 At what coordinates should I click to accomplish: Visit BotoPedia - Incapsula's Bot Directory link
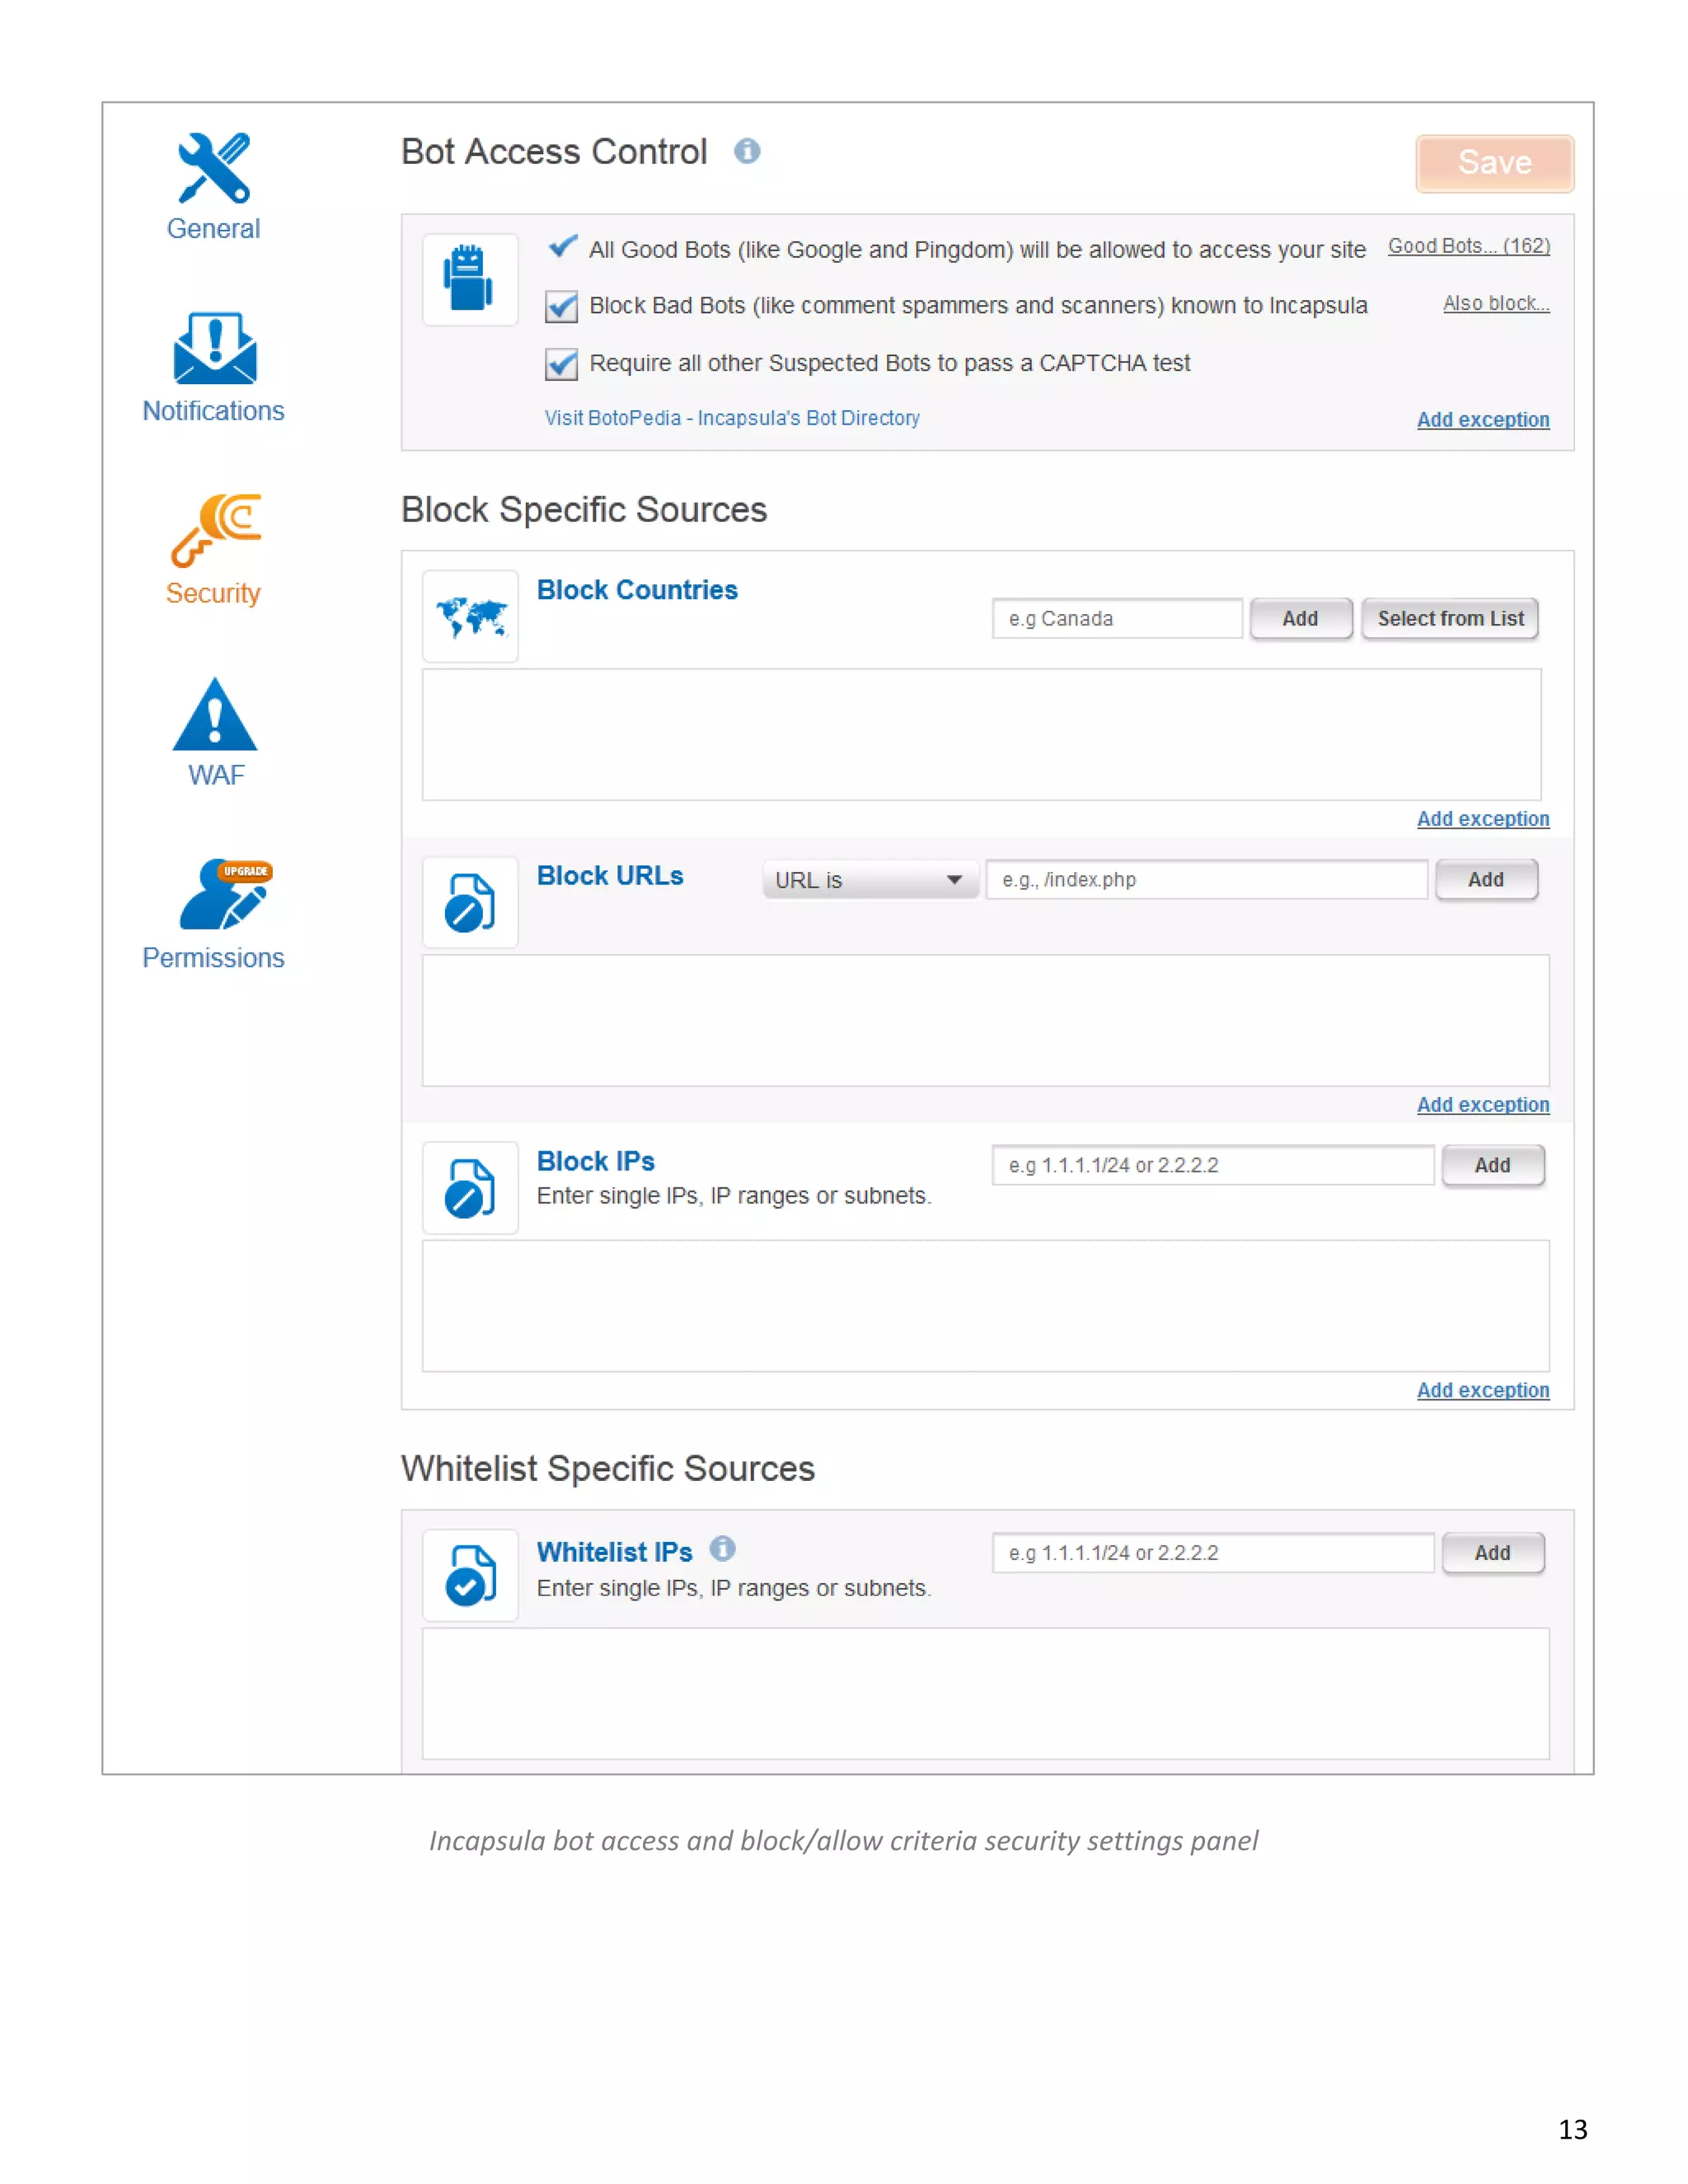coord(732,418)
